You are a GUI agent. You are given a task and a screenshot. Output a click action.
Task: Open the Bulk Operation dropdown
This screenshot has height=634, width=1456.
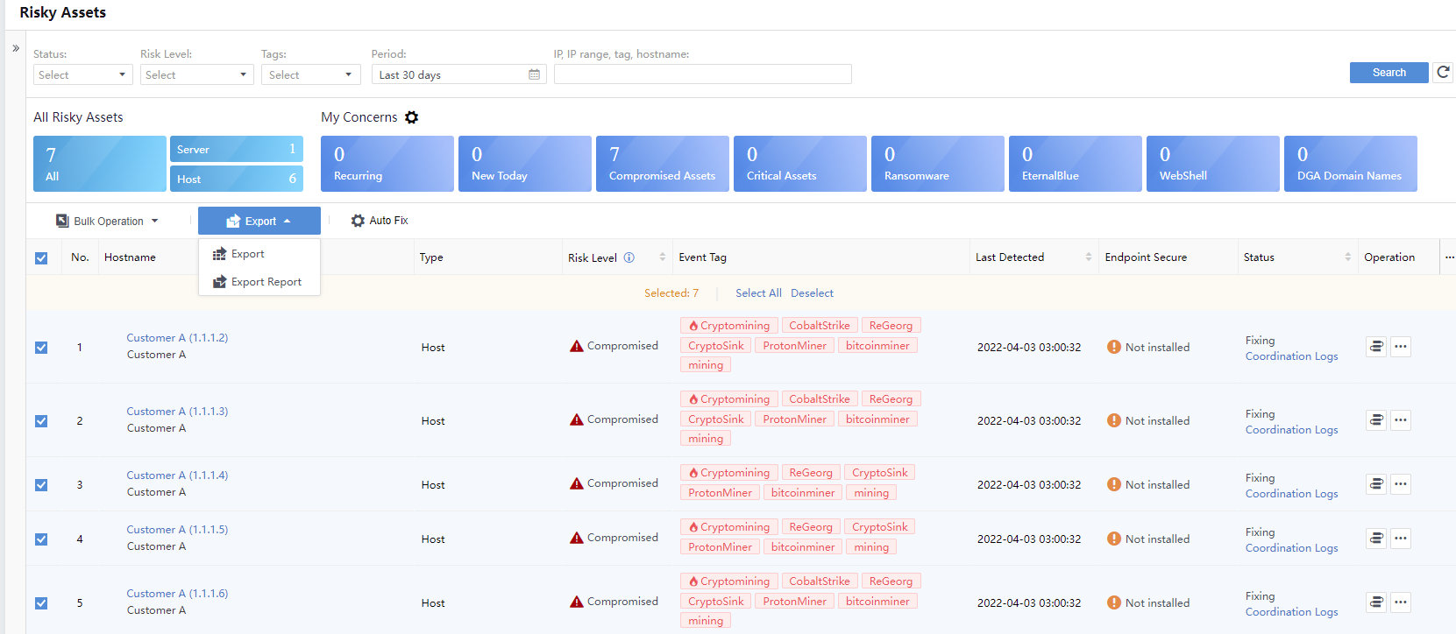108,222
